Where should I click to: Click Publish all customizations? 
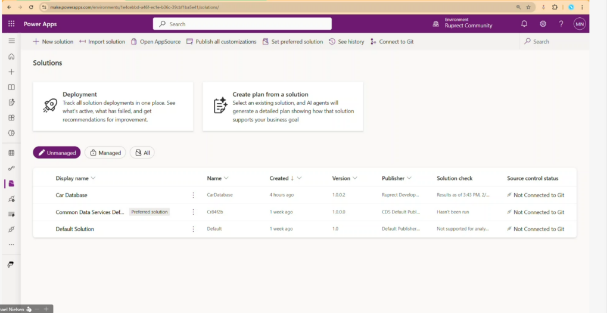click(221, 42)
